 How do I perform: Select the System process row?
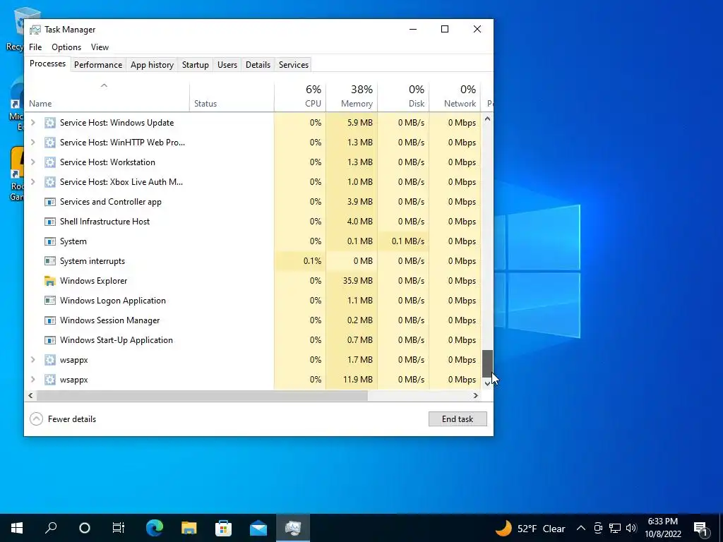(x=253, y=241)
